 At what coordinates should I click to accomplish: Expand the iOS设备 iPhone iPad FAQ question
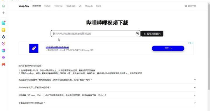(107, 95)
